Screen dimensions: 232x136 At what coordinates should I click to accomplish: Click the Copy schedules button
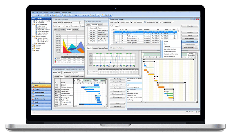pyautogui.click(x=117, y=82)
